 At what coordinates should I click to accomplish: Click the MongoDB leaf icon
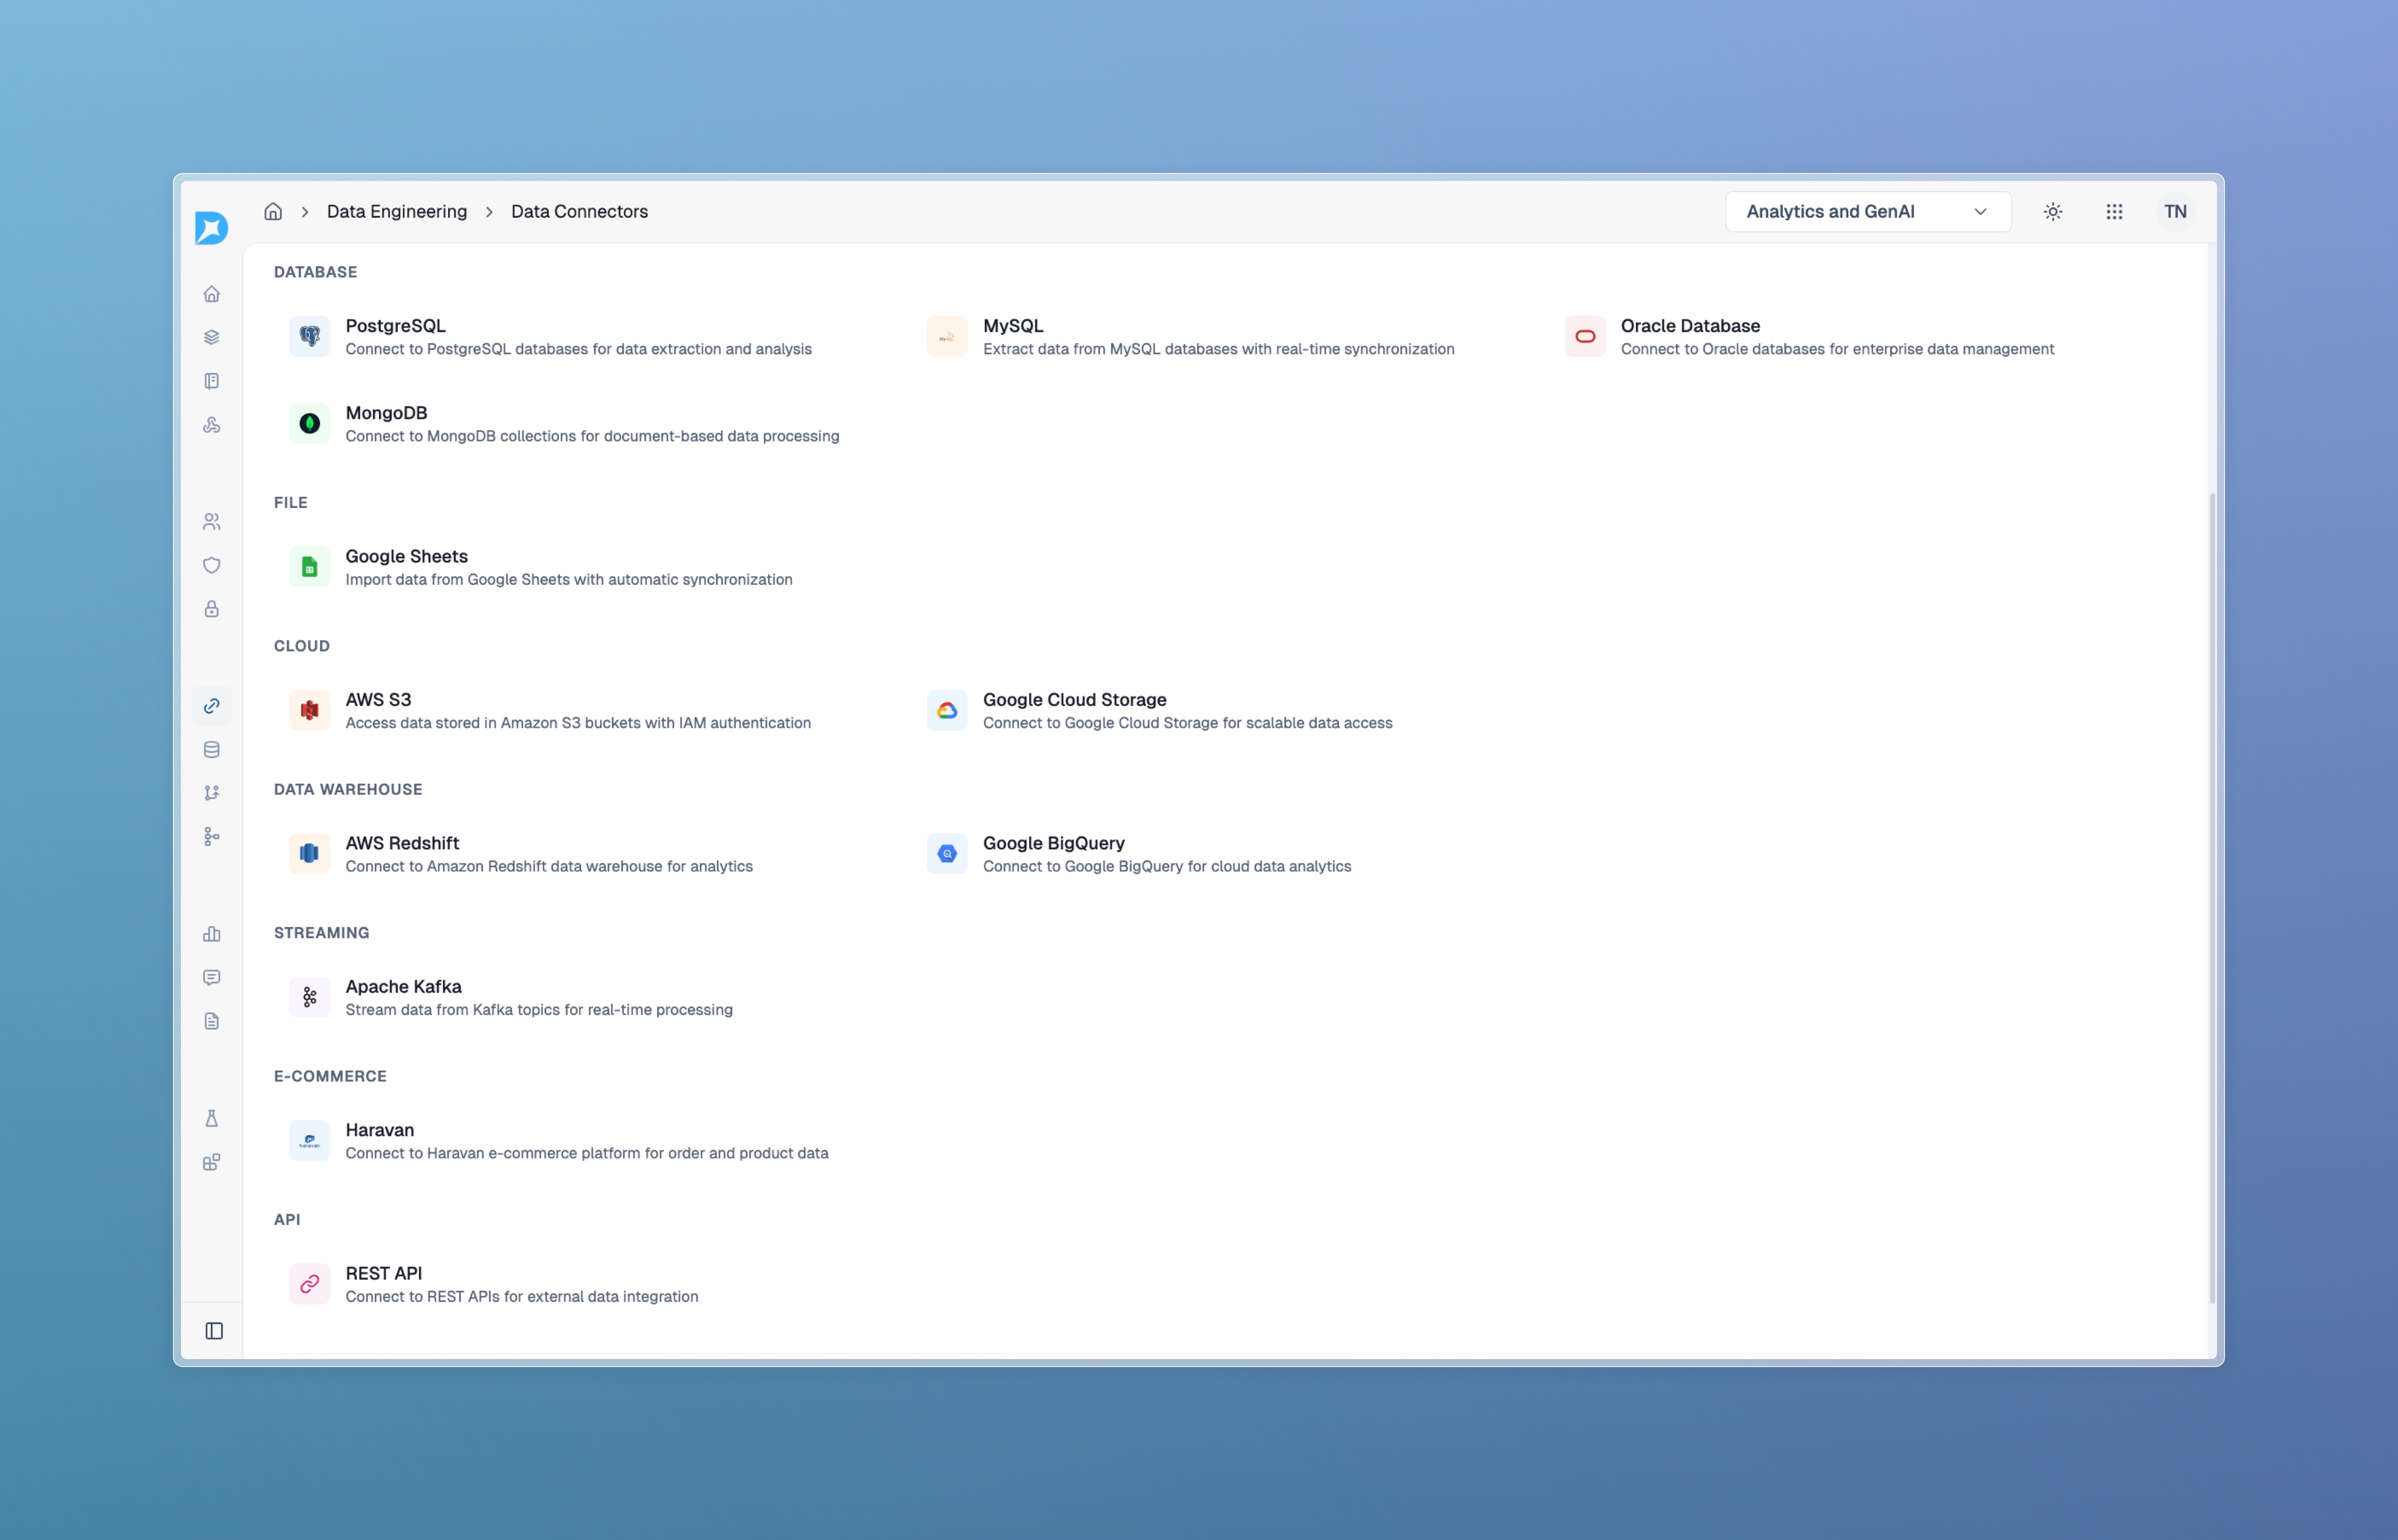[x=310, y=424]
